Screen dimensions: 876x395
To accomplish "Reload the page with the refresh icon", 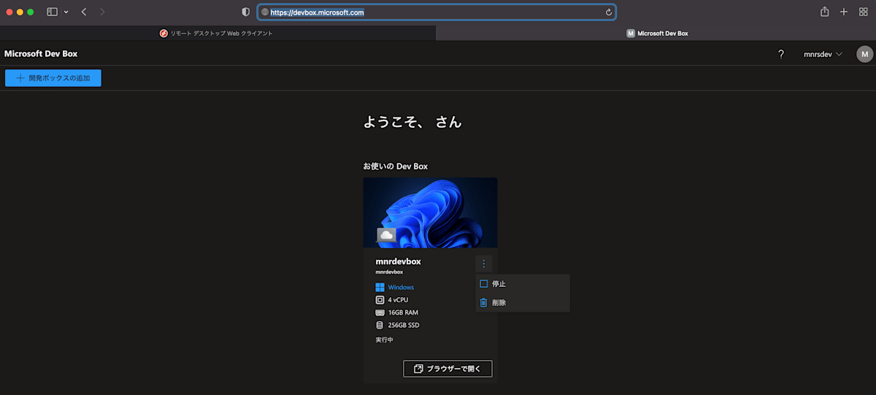I will [x=608, y=12].
